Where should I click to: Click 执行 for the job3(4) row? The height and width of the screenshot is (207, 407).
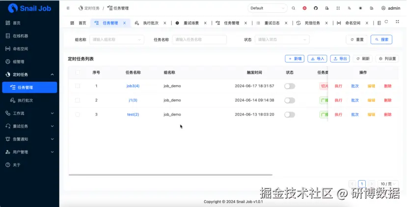(338, 86)
